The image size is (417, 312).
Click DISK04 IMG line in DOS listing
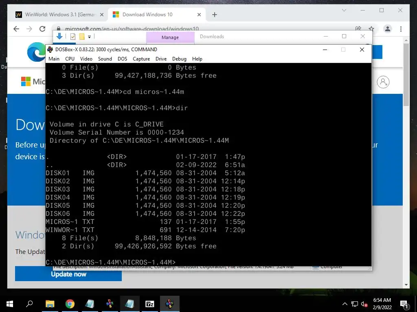click(145, 197)
